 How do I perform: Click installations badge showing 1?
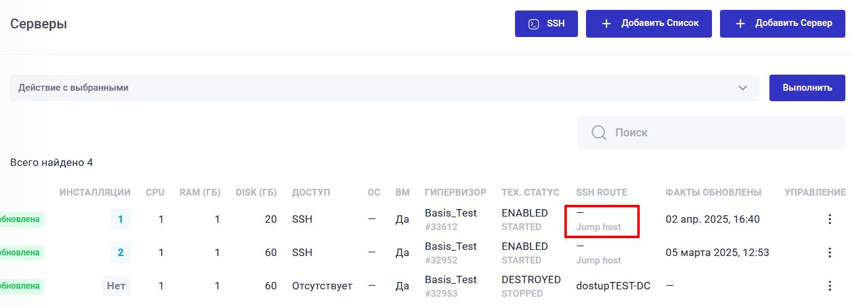[x=120, y=219]
